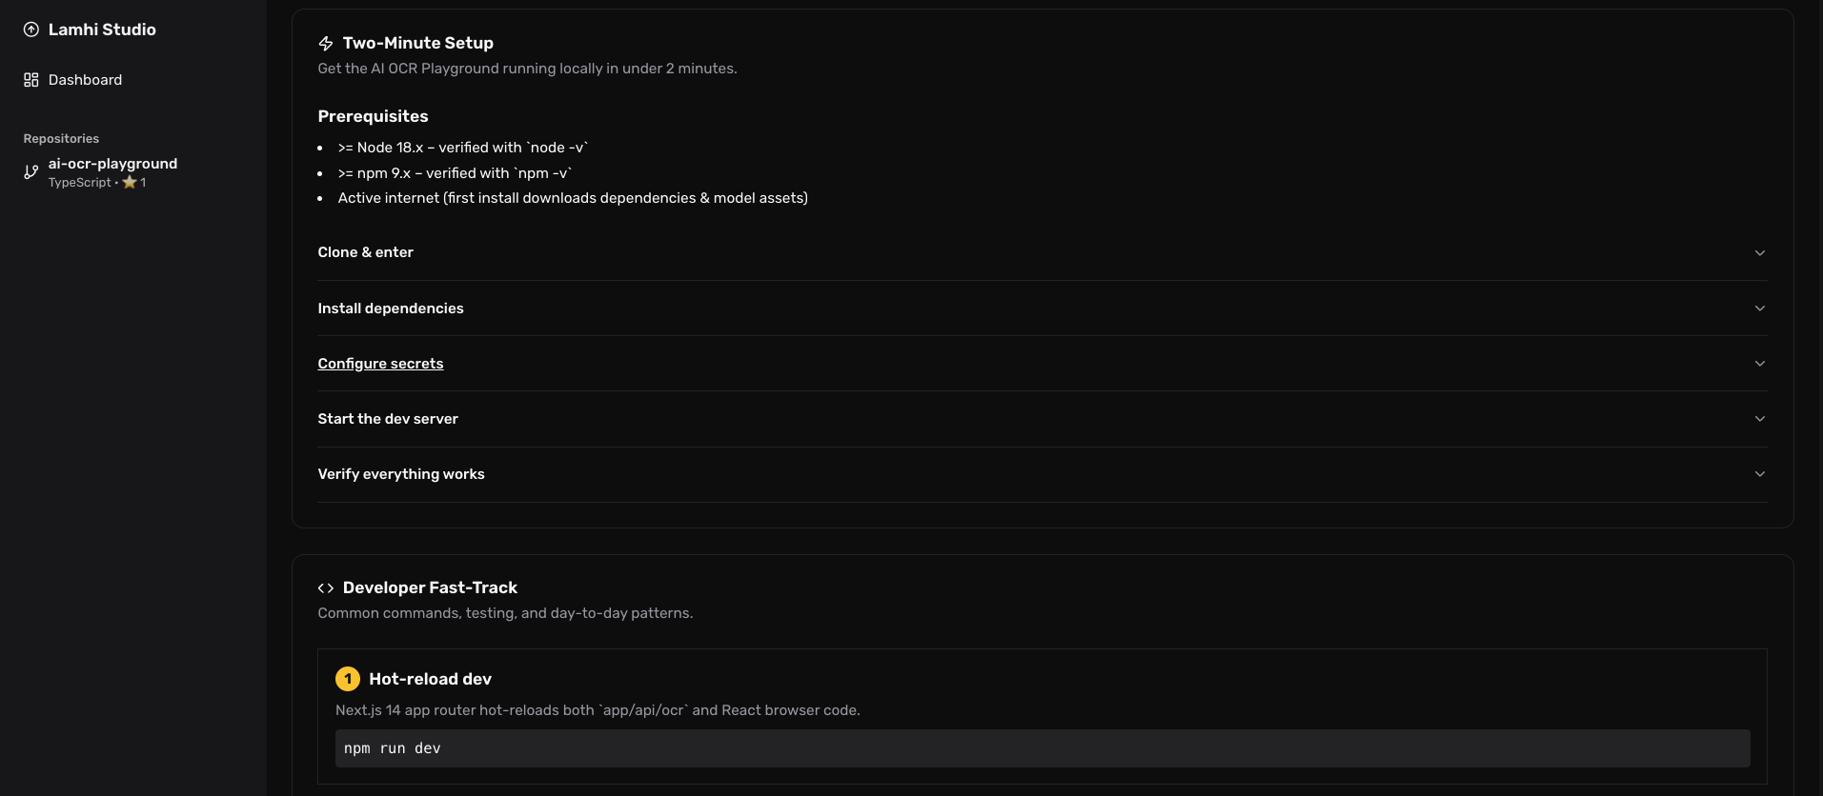Screen dimensions: 1823x796
Task: Select Dashboard in the sidebar
Action: click(85, 79)
